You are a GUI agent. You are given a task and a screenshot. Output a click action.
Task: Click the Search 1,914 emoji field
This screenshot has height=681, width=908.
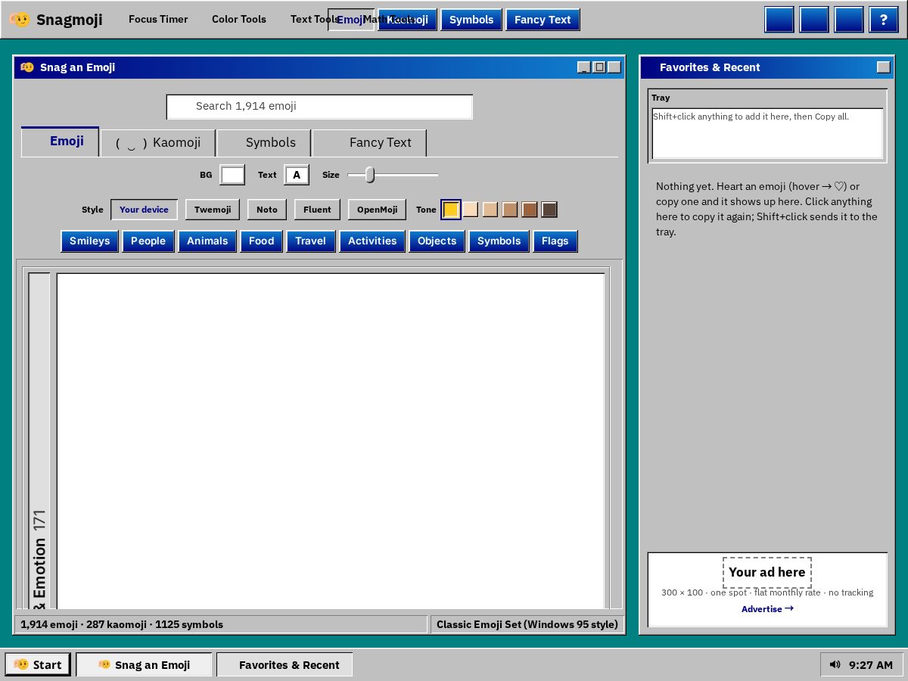[319, 107]
